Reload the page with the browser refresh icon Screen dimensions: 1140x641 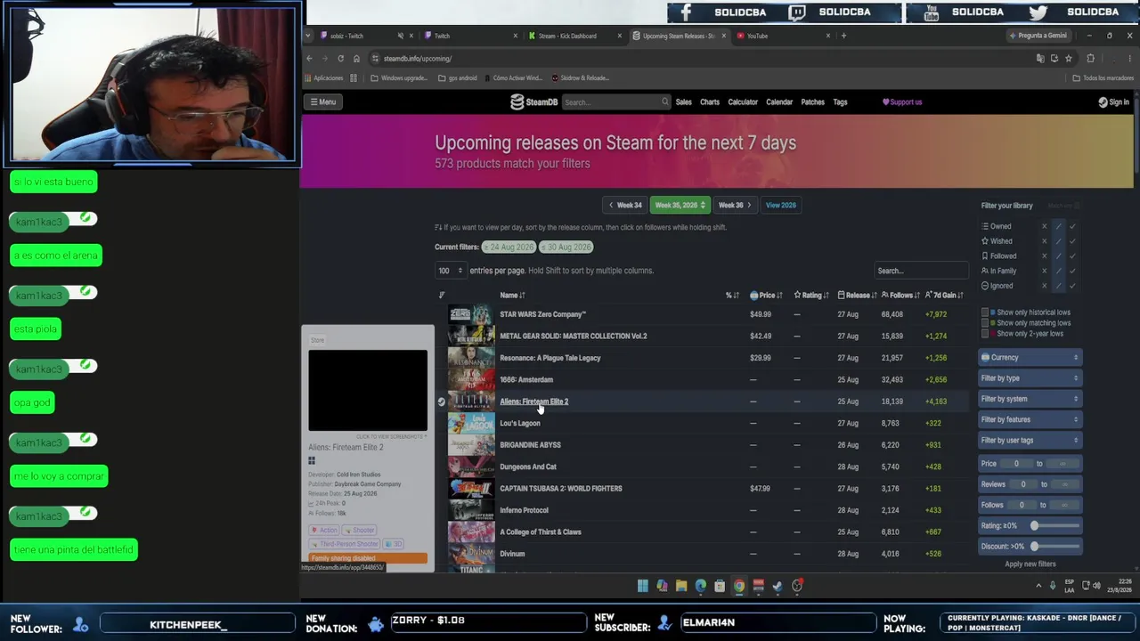340,59
